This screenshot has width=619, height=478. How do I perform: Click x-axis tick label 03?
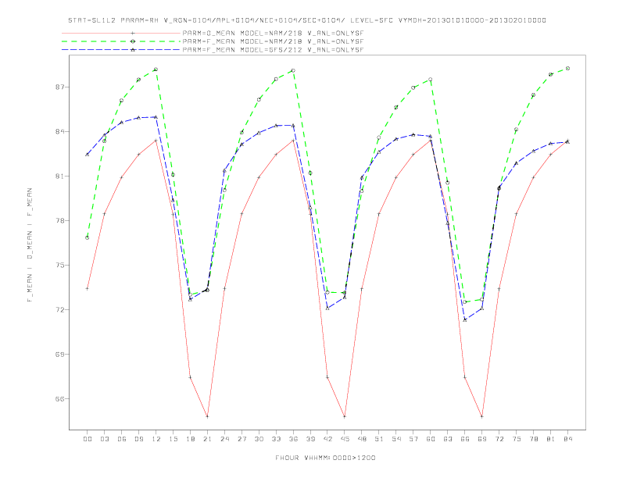[105, 439]
